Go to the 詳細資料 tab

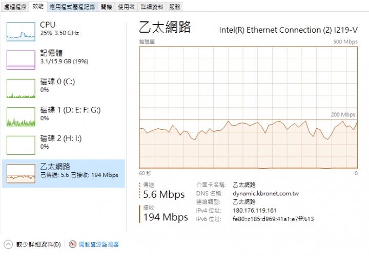point(152,7)
